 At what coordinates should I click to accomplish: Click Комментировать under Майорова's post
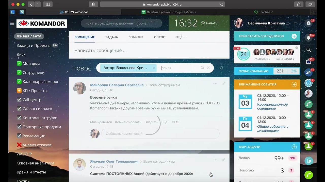[128, 122]
